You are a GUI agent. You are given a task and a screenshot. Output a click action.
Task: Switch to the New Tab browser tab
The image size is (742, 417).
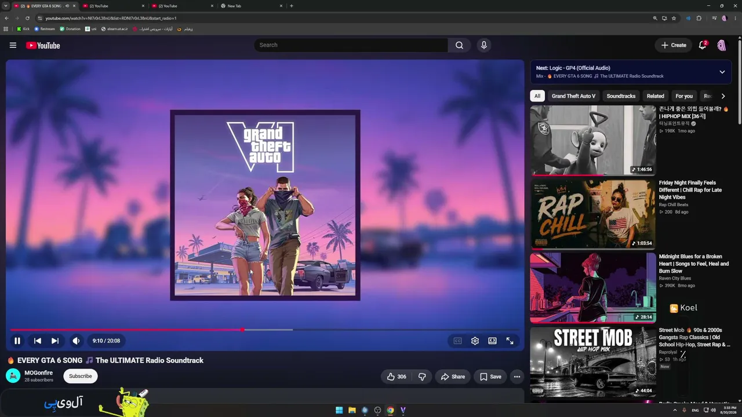252,6
